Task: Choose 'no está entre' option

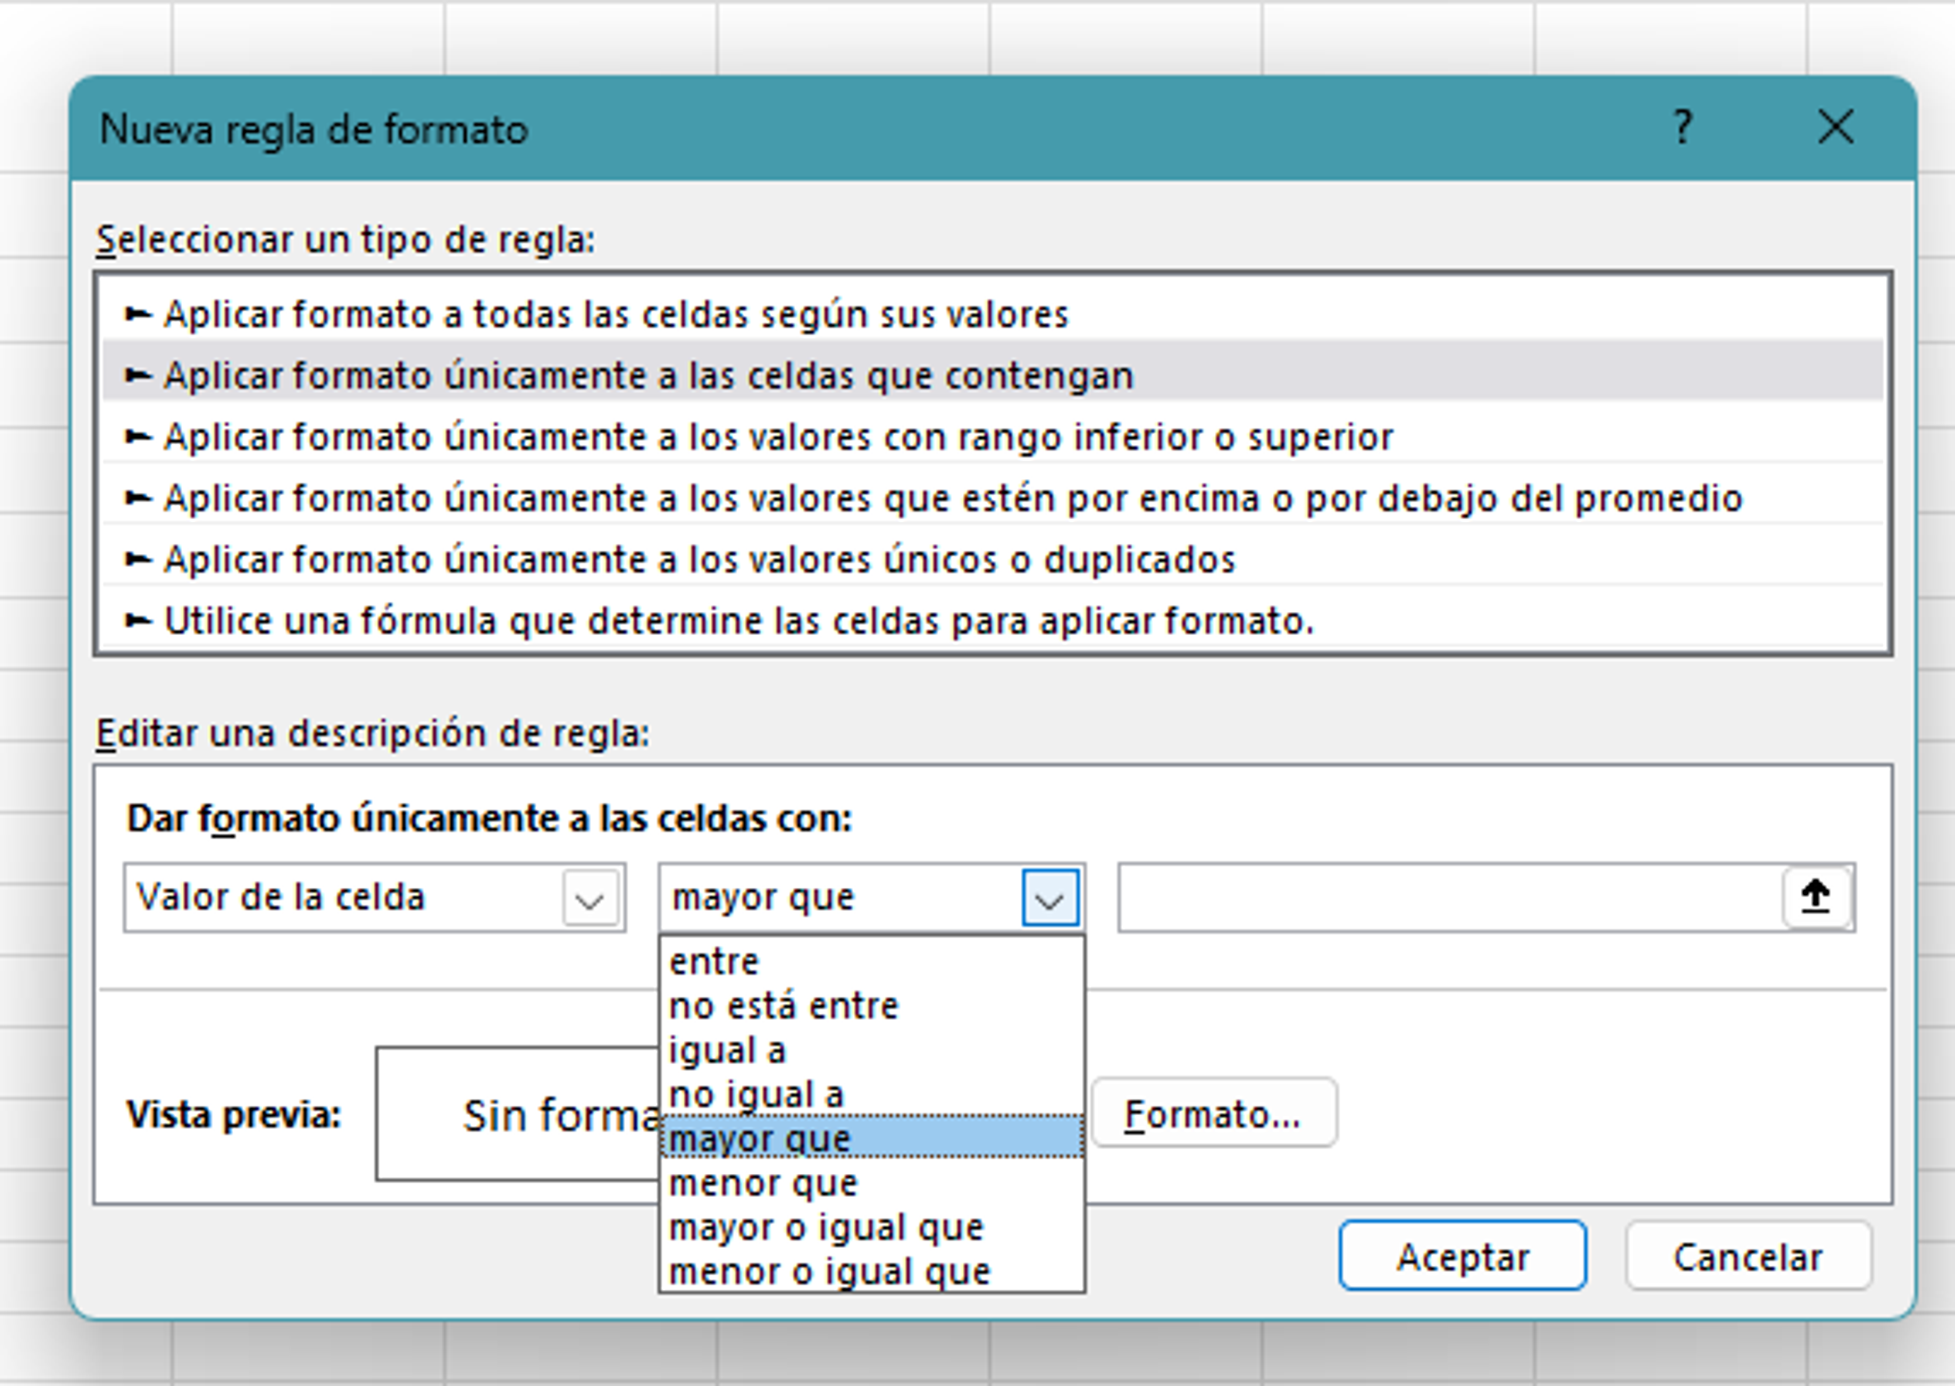Action: [x=873, y=1006]
